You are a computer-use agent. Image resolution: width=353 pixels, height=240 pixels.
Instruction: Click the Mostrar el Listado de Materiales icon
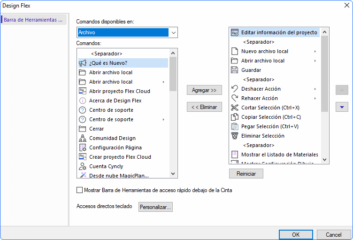point(235,155)
